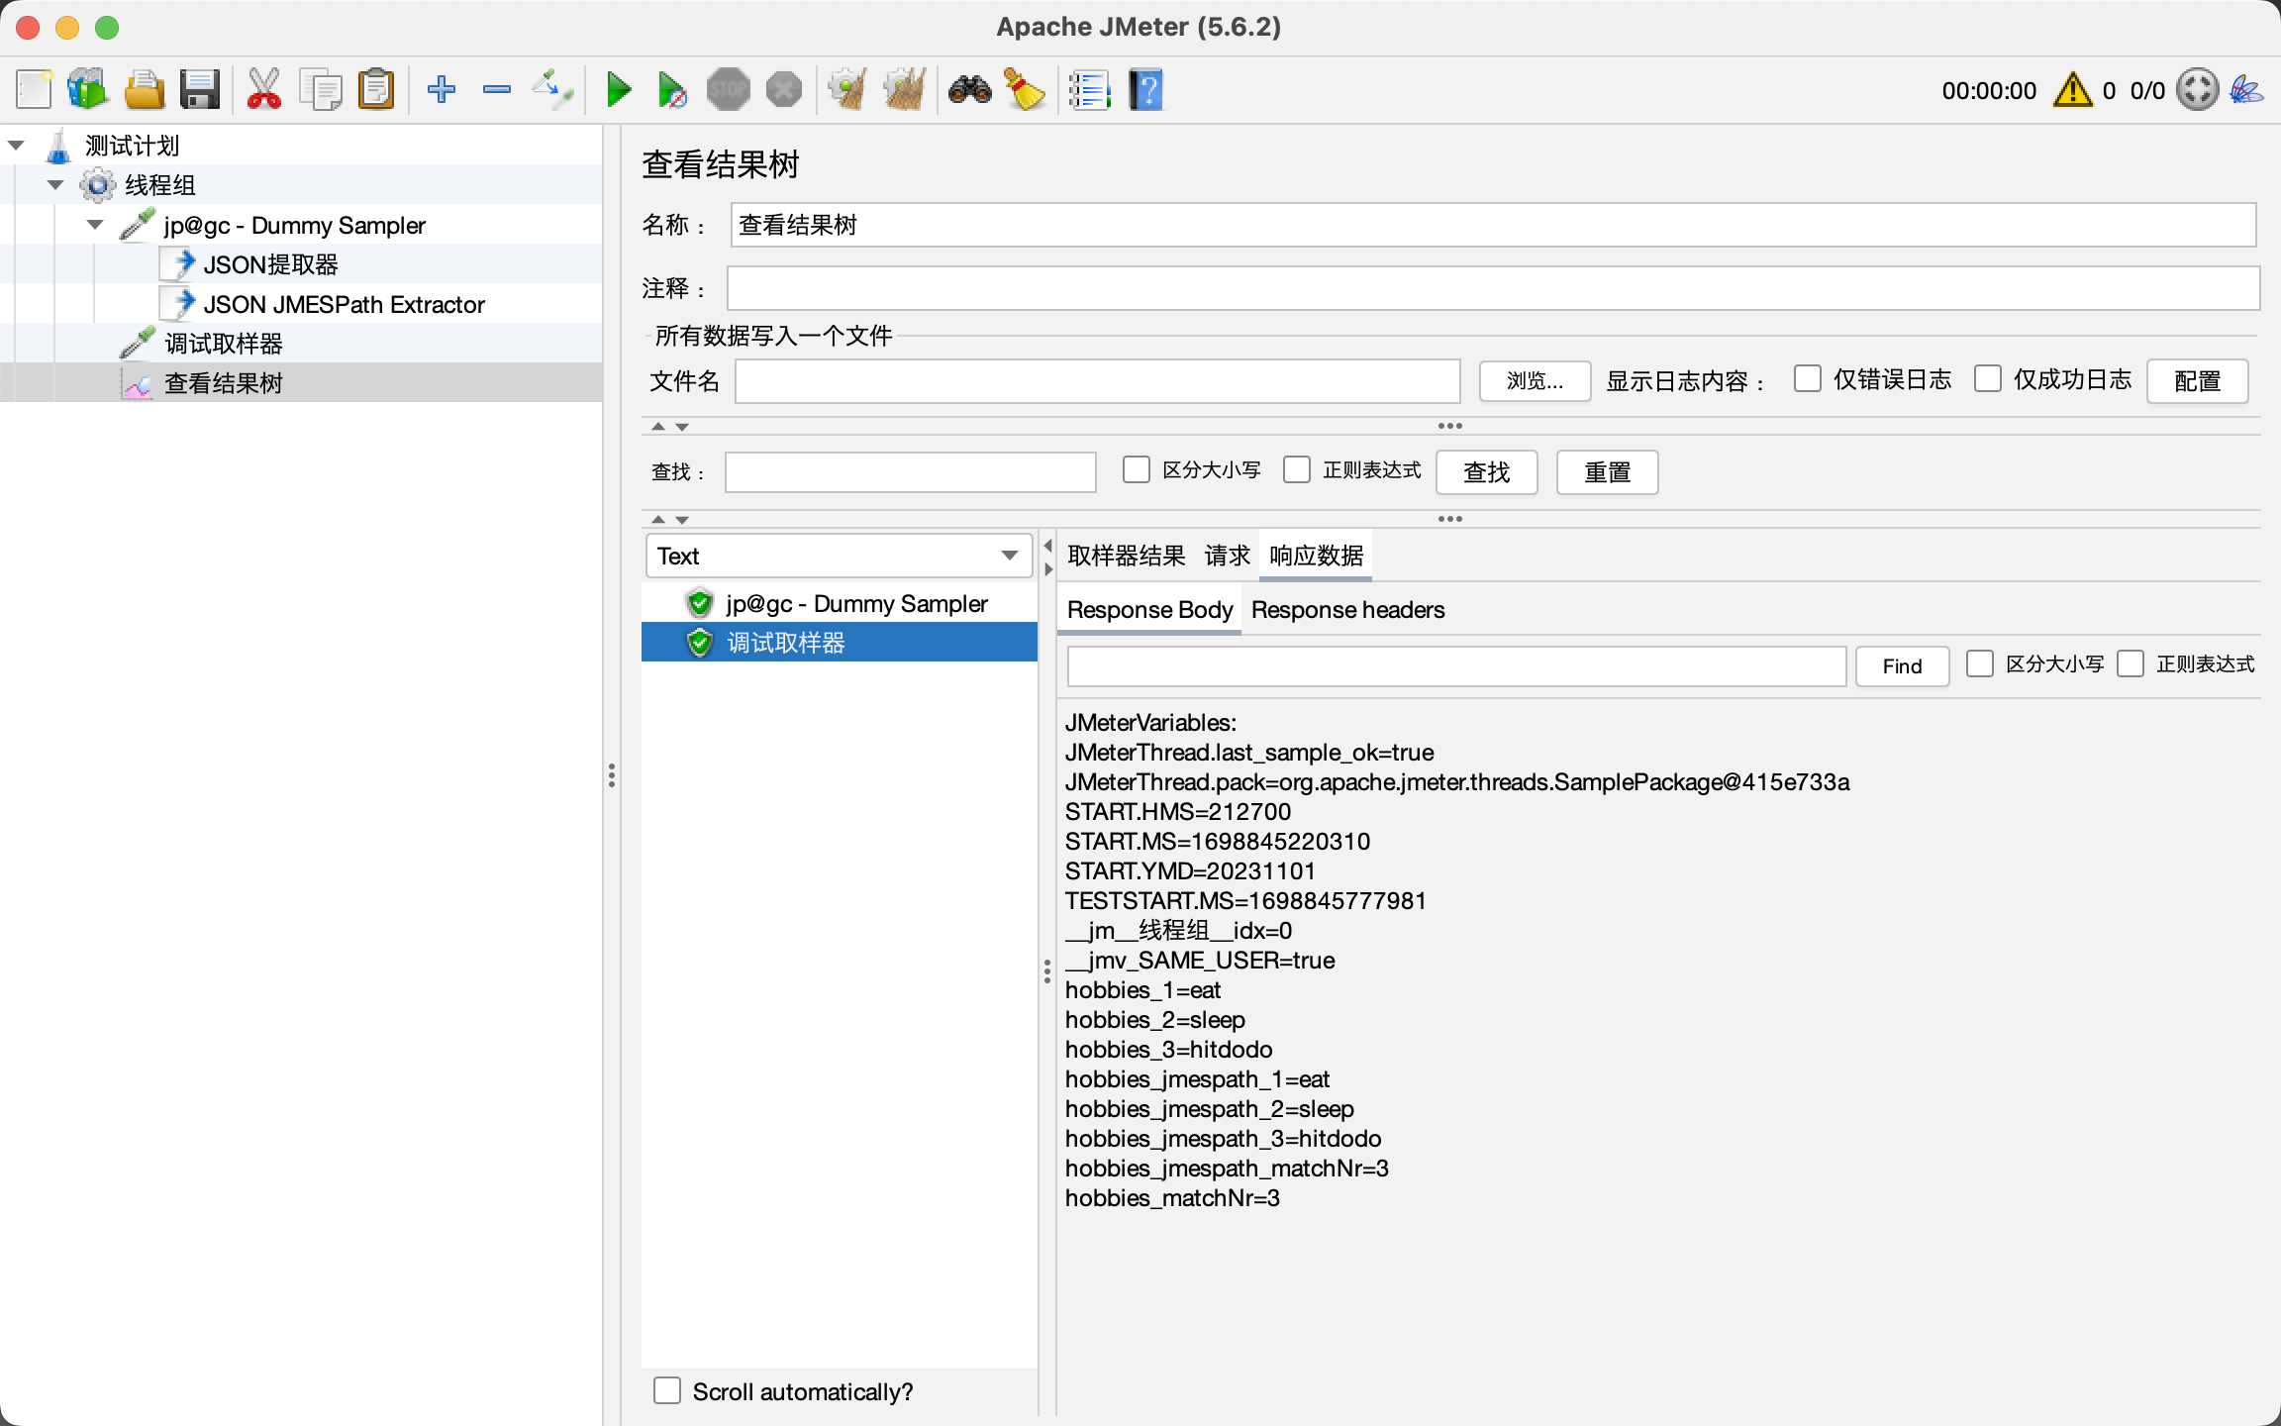Click the Cut scissors icon

click(263, 90)
